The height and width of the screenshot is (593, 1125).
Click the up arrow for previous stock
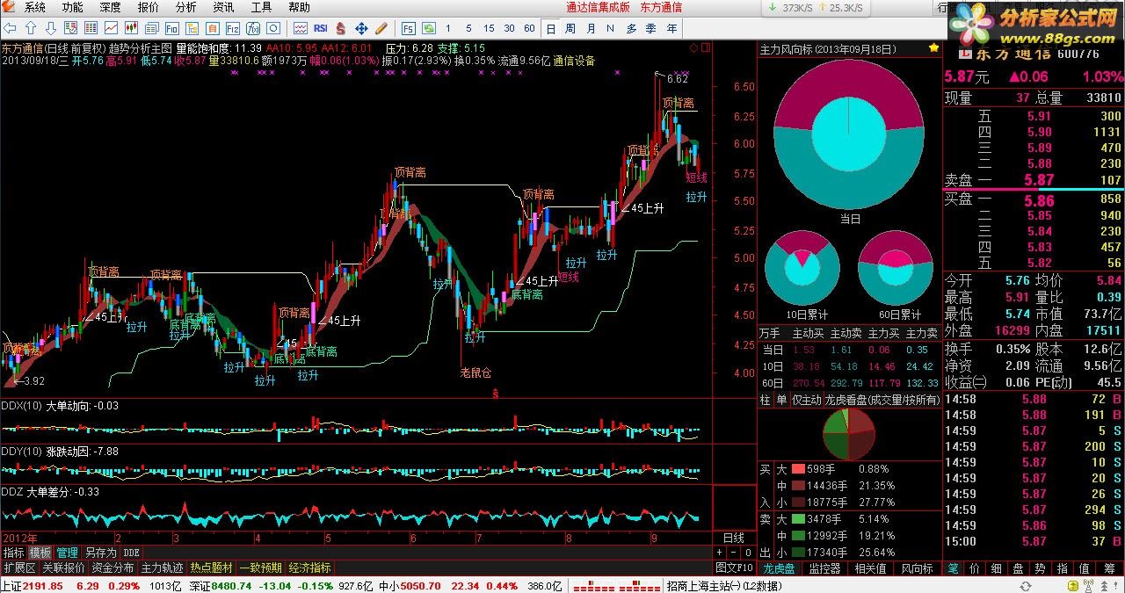[x=30, y=28]
